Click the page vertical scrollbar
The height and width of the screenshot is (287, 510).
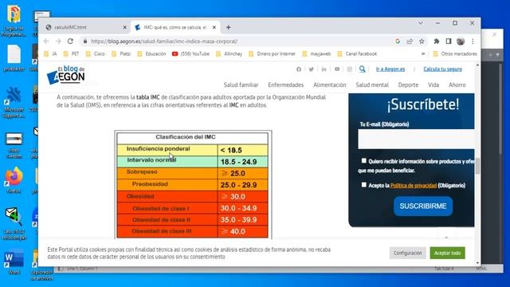coord(477,166)
